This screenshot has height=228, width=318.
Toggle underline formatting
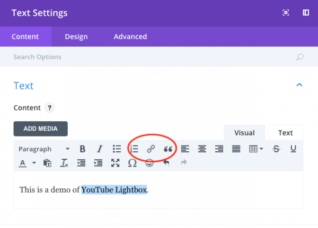click(x=293, y=149)
